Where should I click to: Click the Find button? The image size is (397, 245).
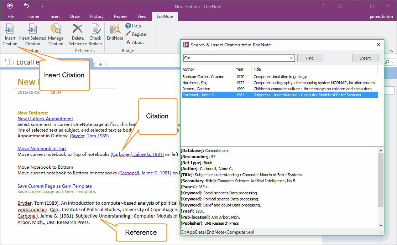coord(310,58)
